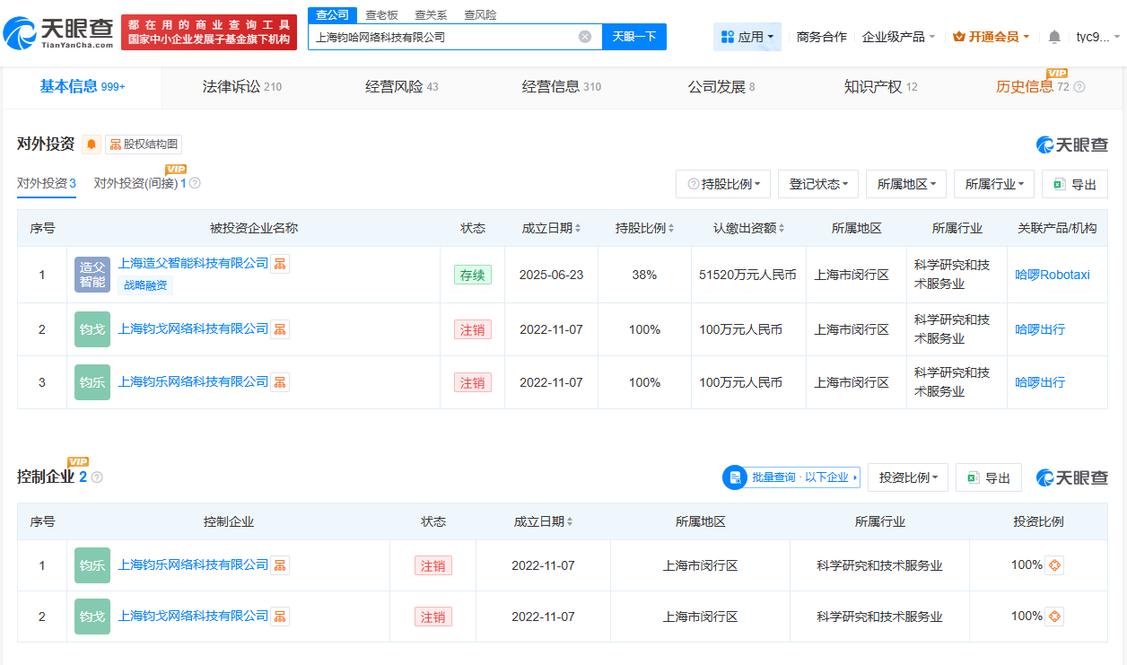Open the 应用 dropdown in header

pos(747,37)
